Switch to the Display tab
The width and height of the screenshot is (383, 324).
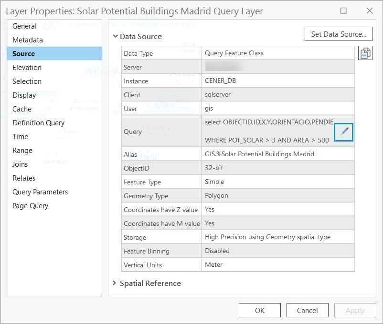(x=25, y=95)
